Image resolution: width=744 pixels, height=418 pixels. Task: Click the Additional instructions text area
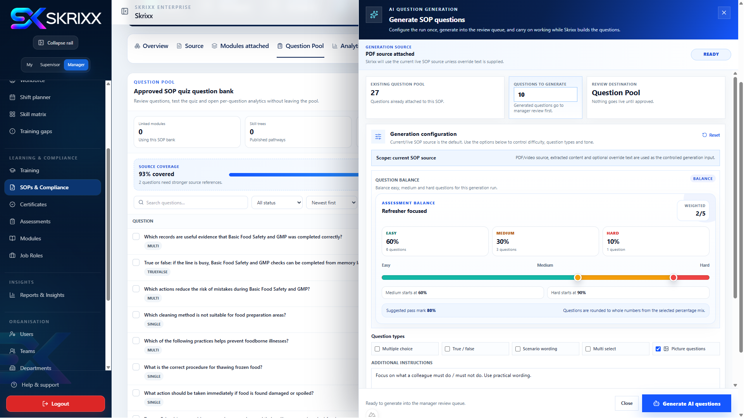(546, 378)
